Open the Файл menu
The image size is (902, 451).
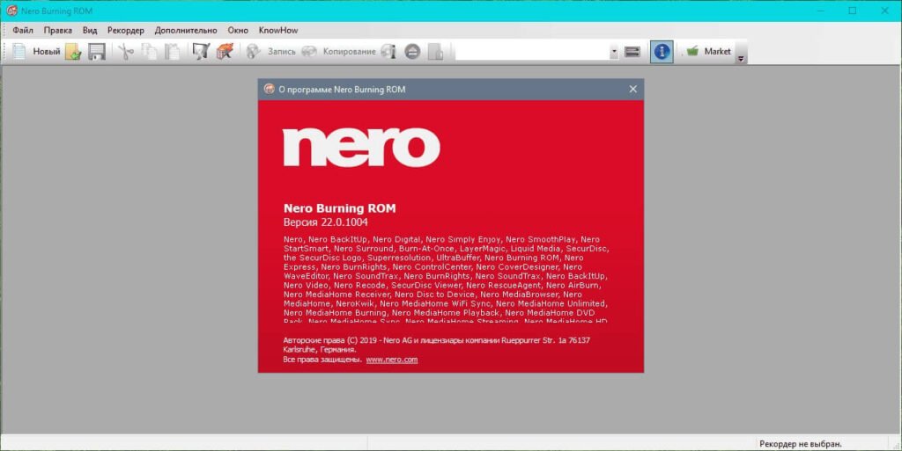(23, 31)
